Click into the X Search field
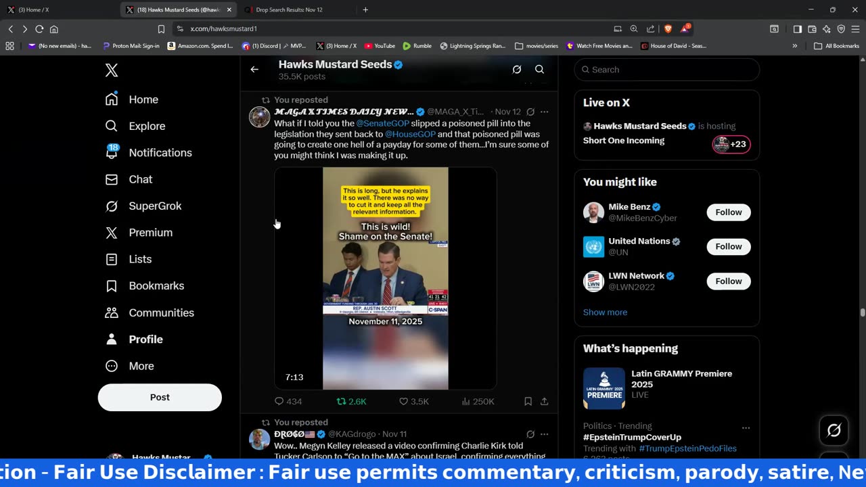The height and width of the screenshot is (487, 866). point(667,70)
